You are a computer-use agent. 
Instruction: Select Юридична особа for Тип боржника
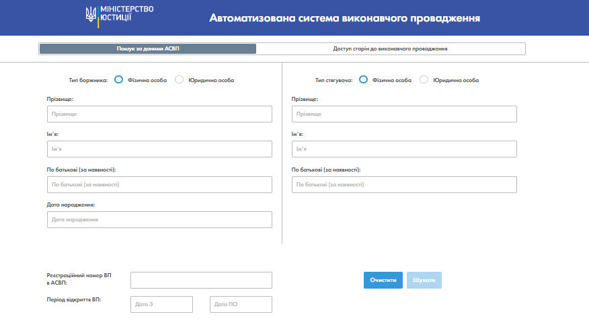(x=179, y=79)
